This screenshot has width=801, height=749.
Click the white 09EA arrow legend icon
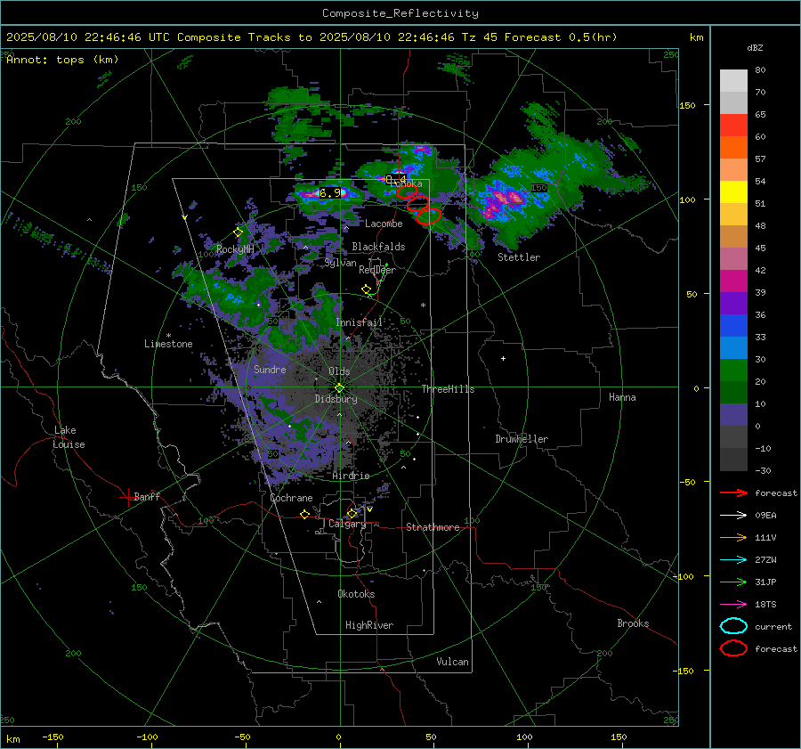[x=733, y=516]
